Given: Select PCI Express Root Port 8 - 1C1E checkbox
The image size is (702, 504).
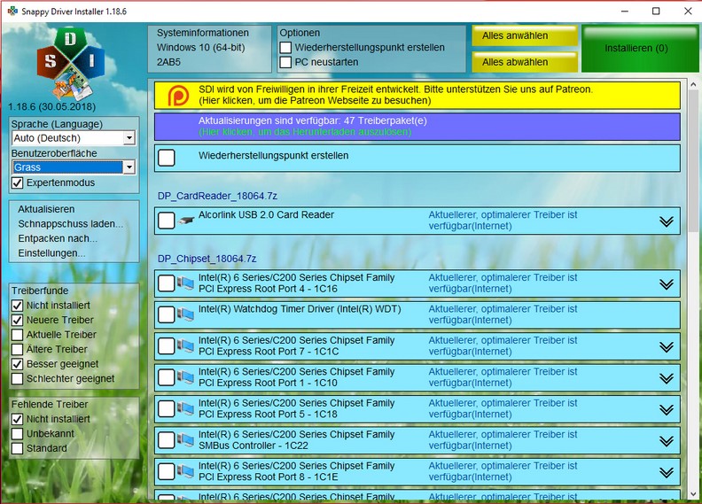Looking at the screenshot, I should pyautogui.click(x=166, y=471).
